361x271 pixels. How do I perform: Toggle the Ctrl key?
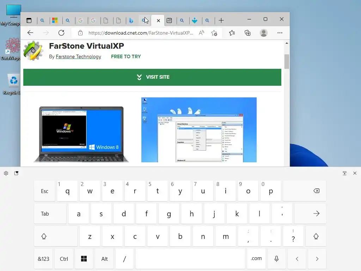tap(64, 259)
